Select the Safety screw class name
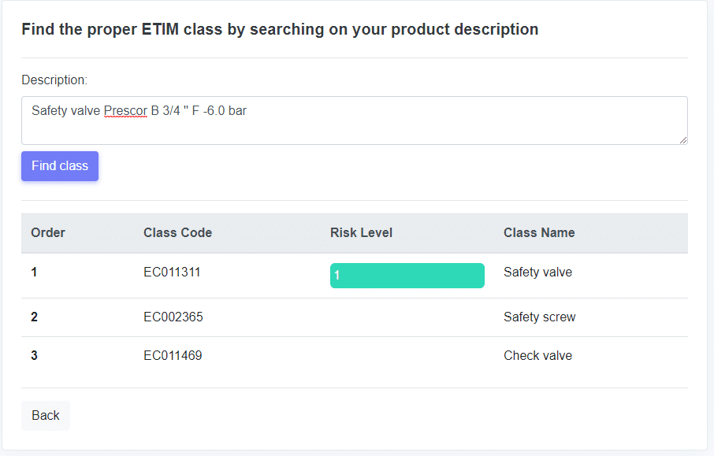This screenshot has height=456, width=714. tap(540, 317)
